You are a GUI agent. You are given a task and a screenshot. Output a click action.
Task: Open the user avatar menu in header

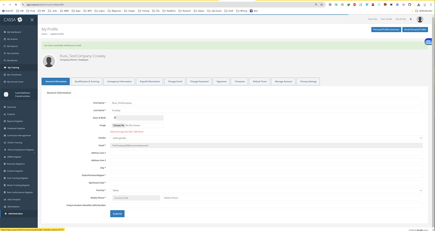pyautogui.click(x=420, y=19)
